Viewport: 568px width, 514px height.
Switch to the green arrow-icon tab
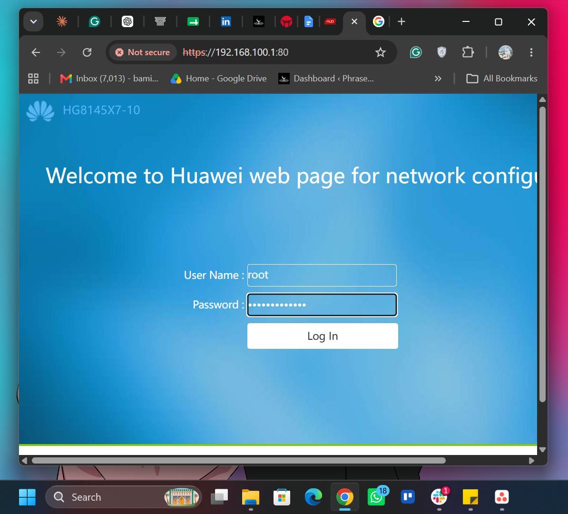pyautogui.click(x=193, y=22)
